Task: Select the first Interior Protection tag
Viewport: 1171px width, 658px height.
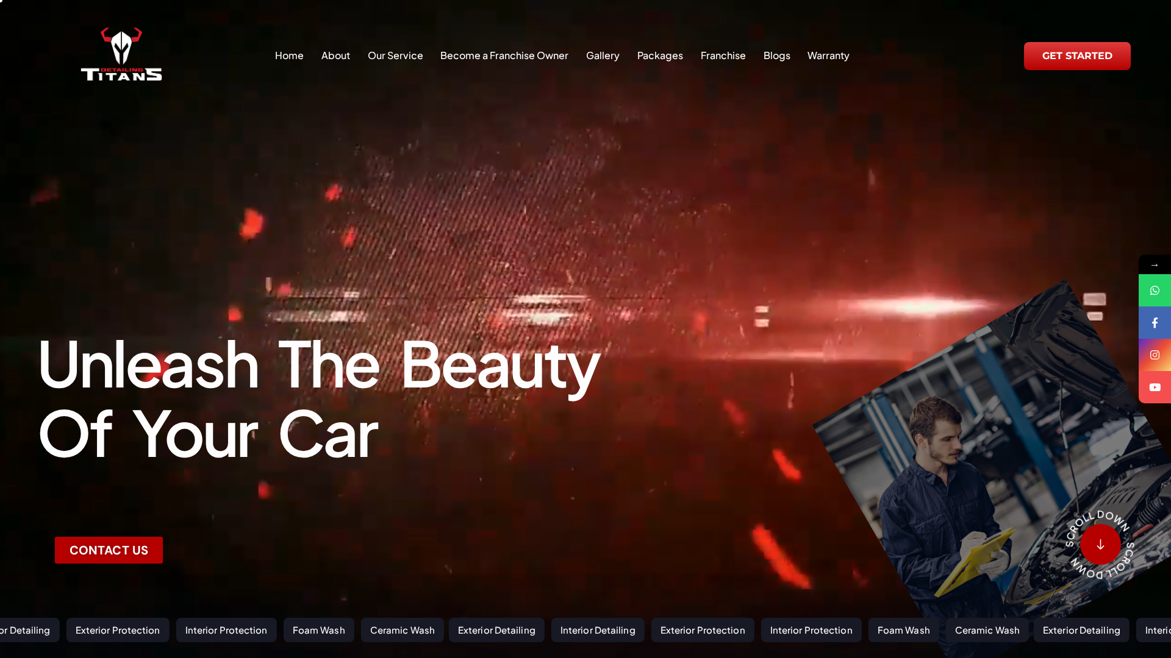Action: [226, 630]
